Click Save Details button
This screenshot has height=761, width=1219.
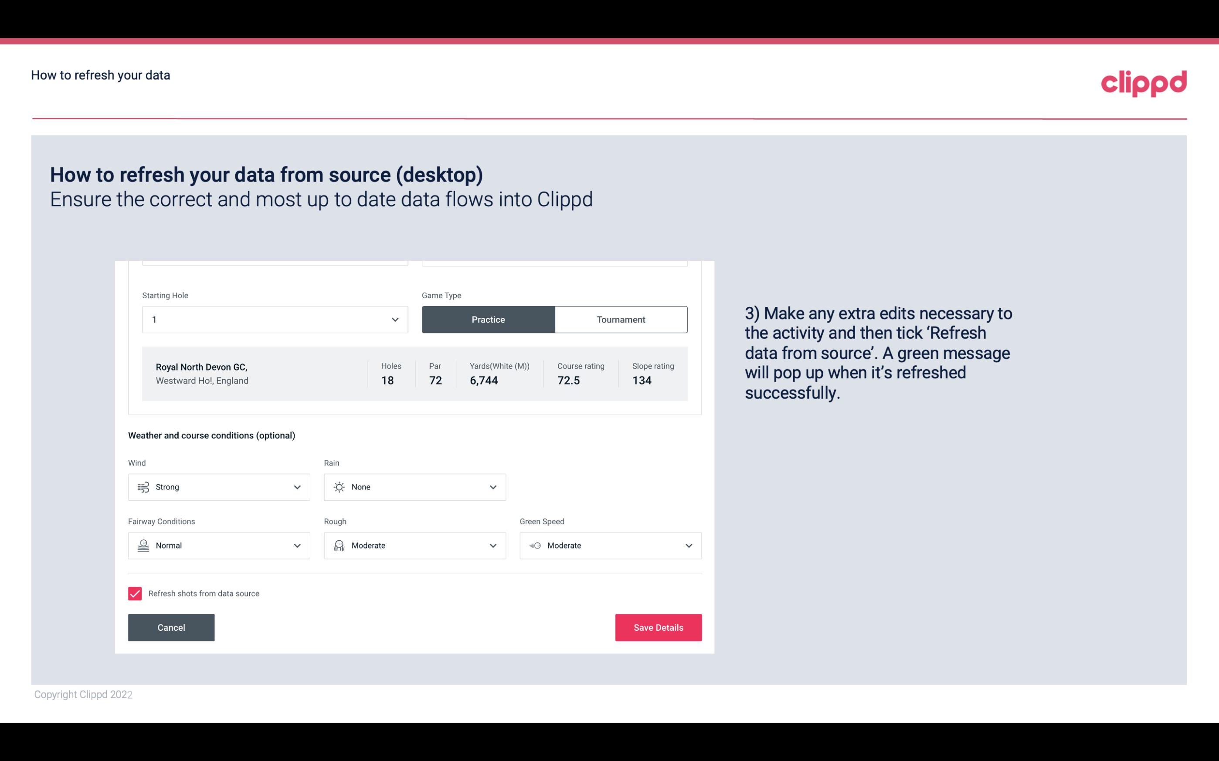tap(658, 627)
